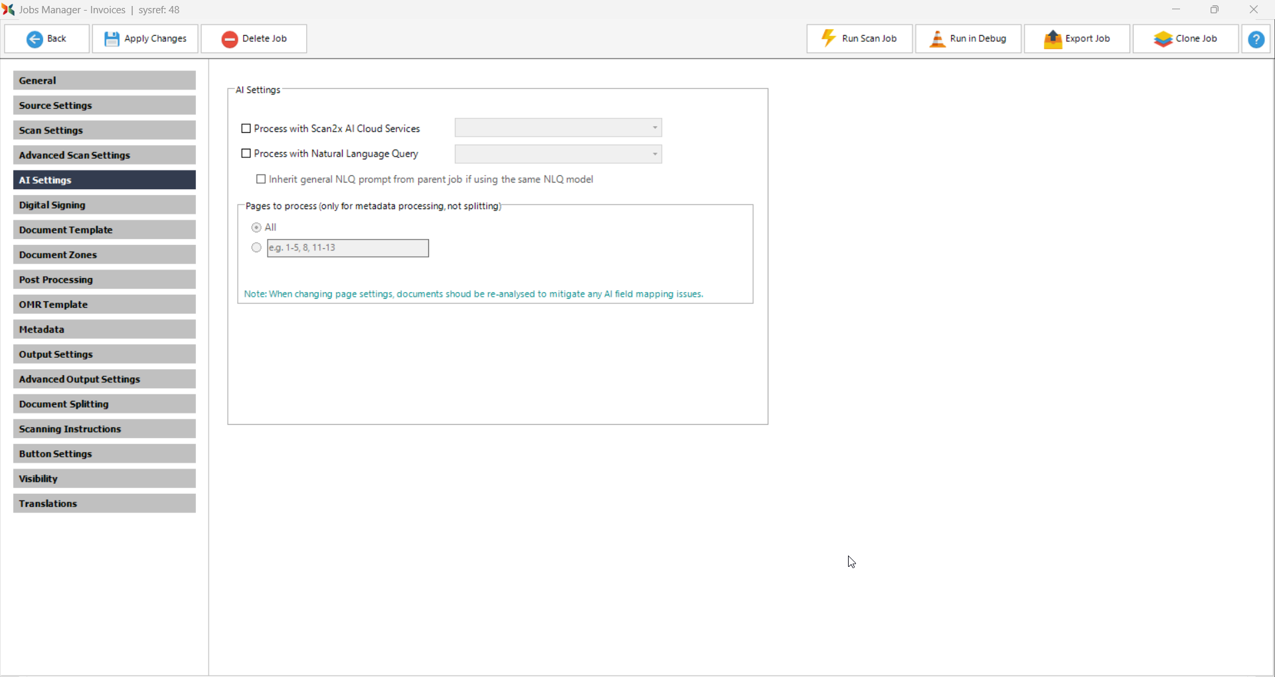Open the Scan Settings section

104,131
